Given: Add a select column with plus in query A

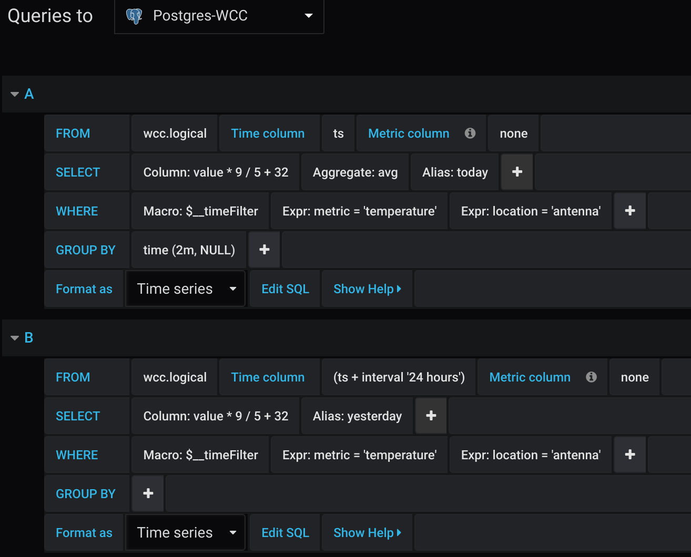Looking at the screenshot, I should [x=517, y=172].
